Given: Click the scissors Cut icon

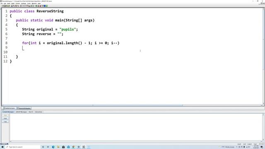Looking at the screenshot, I should click(12, 6).
